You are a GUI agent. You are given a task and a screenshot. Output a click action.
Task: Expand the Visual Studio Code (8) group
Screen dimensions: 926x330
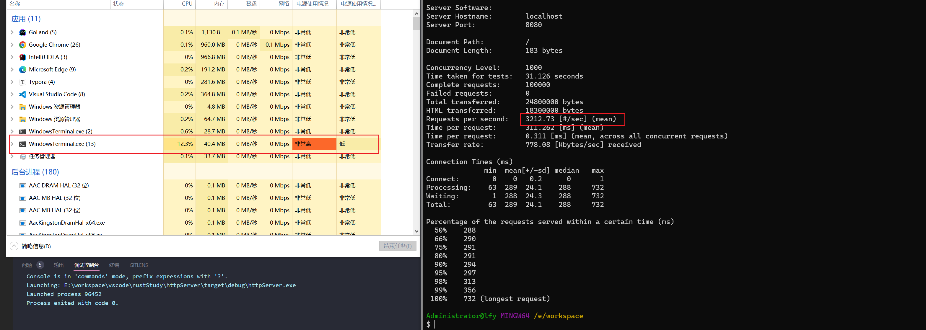[x=12, y=94]
